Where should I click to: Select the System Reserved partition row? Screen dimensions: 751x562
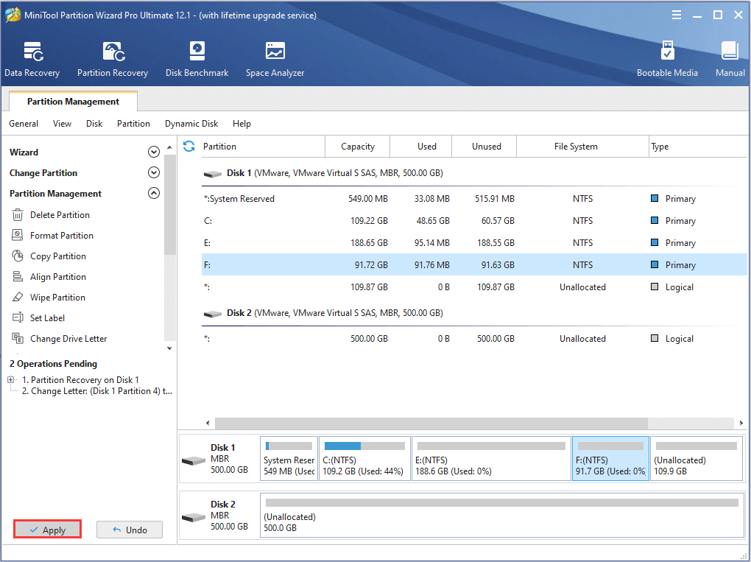[474, 198]
